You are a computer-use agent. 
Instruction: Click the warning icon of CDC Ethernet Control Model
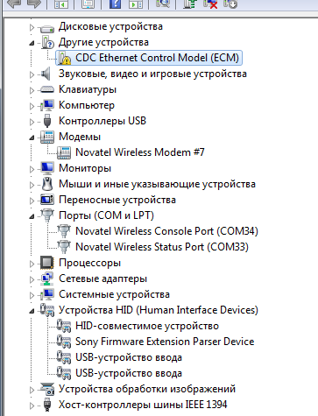[x=64, y=58]
